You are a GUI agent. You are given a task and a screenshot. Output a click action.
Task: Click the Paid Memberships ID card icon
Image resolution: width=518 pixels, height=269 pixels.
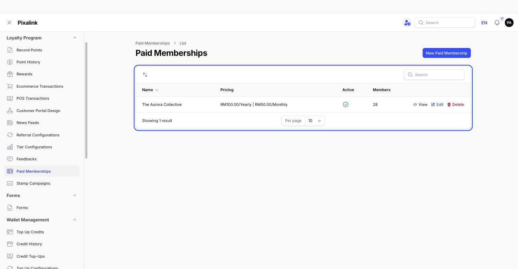(10, 171)
